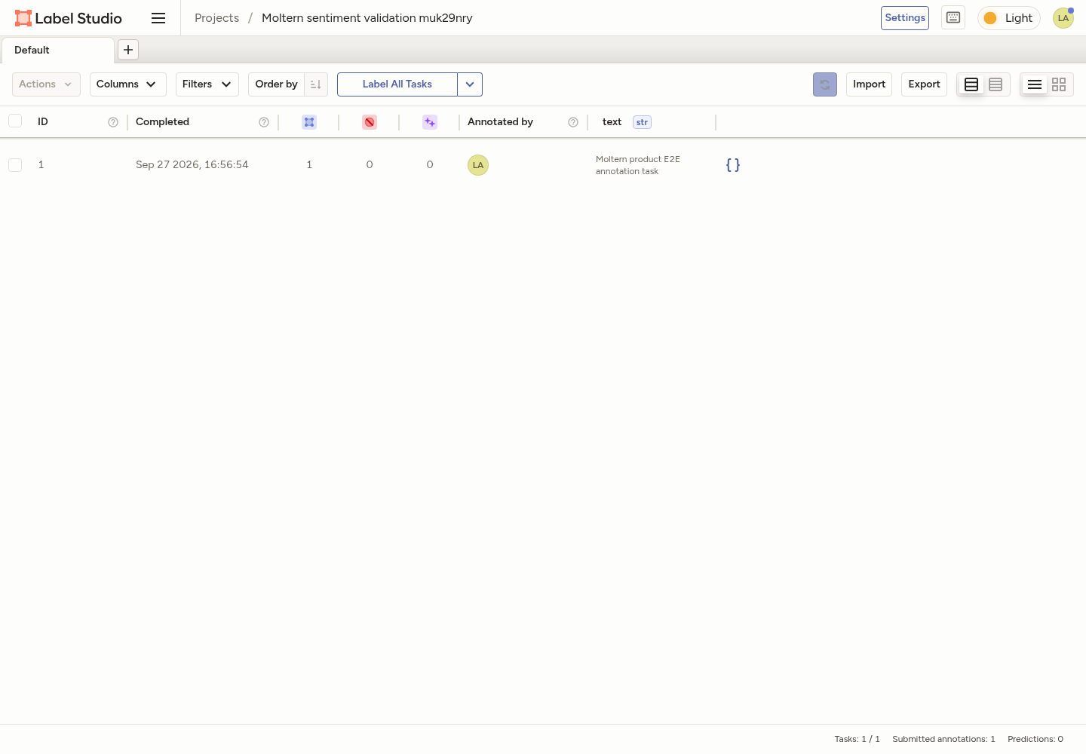Click the str type badge
Image resolution: width=1086 pixels, height=754 pixels.
coord(642,122)
